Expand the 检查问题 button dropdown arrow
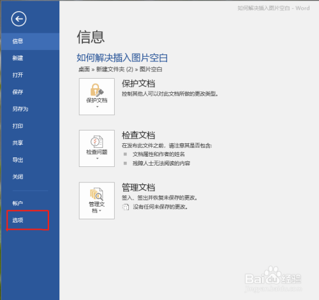319x300 pixels. click(x=97, y=159)
